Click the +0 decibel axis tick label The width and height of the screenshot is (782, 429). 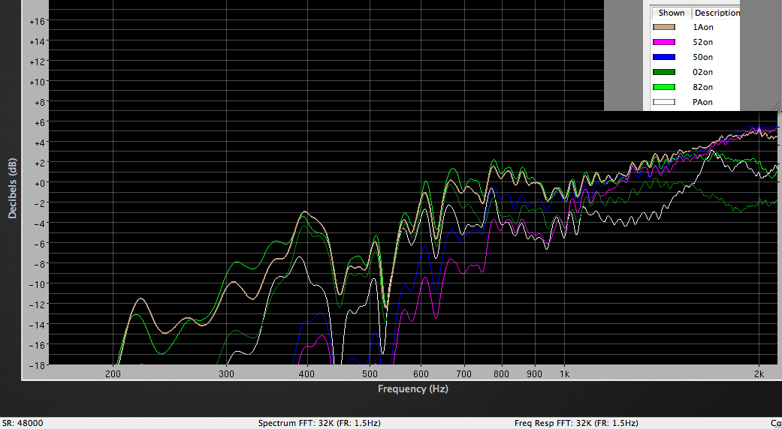[x=40, y=183]
